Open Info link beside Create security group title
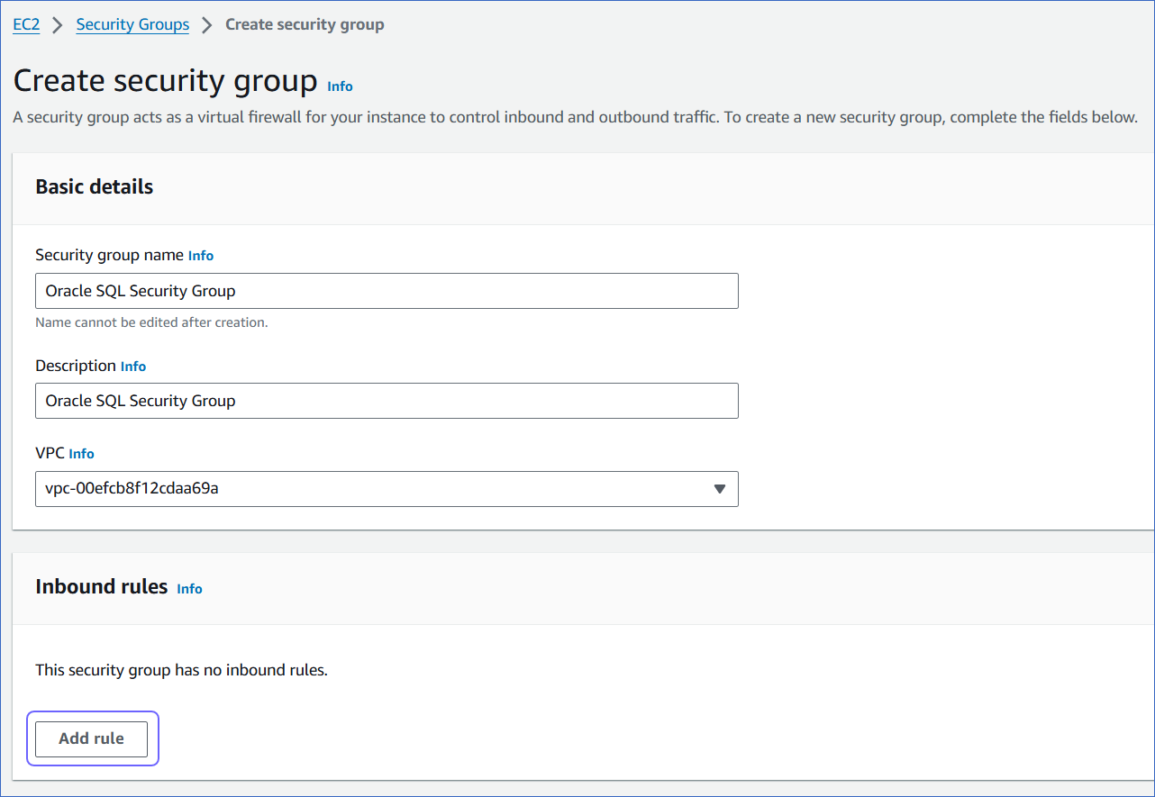 pyautogui.click(x=340, y=86)
